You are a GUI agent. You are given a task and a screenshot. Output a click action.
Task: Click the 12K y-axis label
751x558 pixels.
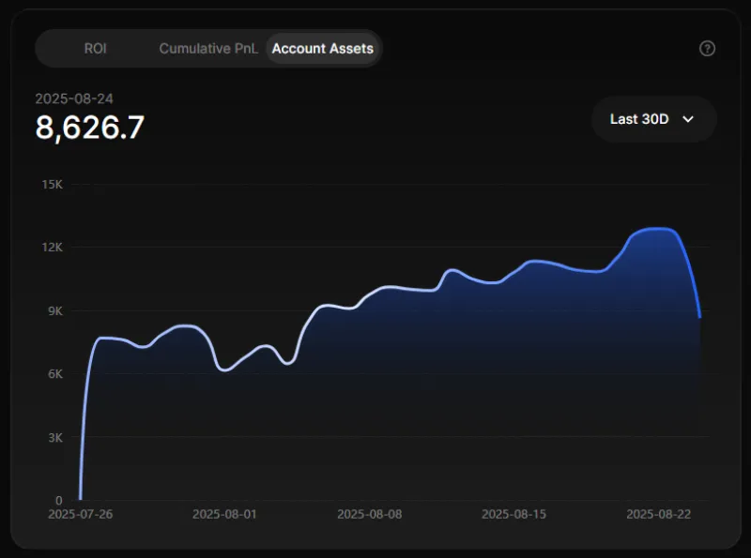pos(53,247)
